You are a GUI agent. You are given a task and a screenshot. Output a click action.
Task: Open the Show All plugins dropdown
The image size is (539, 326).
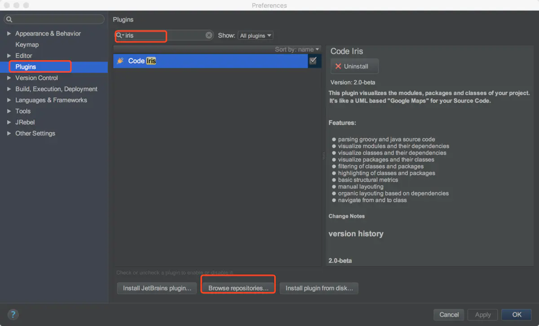click(256, 35)
